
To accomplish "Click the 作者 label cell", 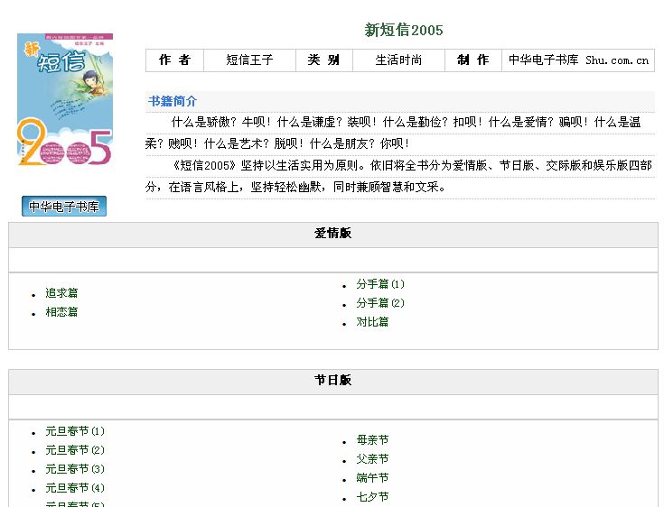I will click(174, 60).
